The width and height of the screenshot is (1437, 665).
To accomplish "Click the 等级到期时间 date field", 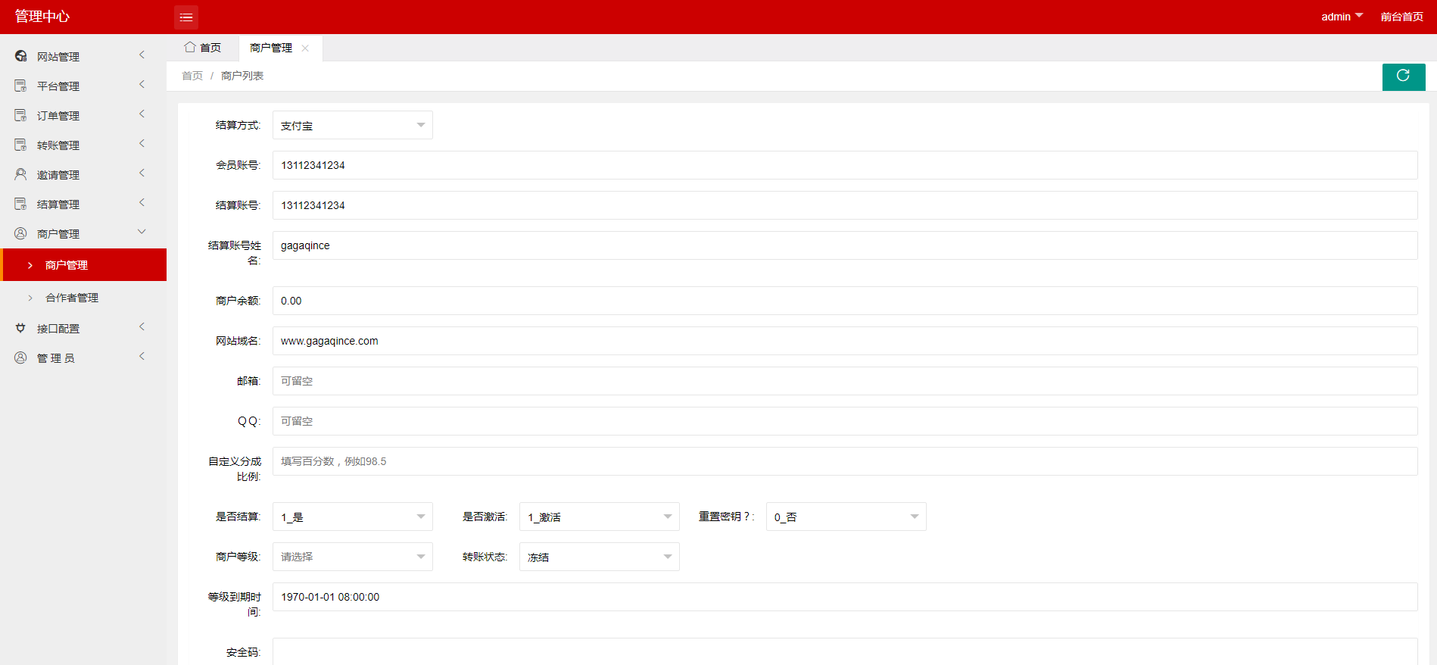I will coord(844,597).
